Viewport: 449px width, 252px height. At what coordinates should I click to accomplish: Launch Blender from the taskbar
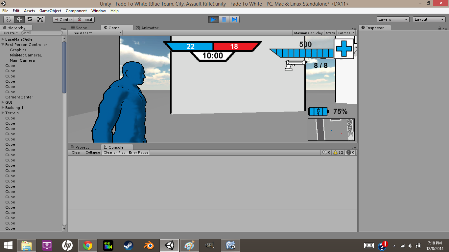[x=149, y=245]
